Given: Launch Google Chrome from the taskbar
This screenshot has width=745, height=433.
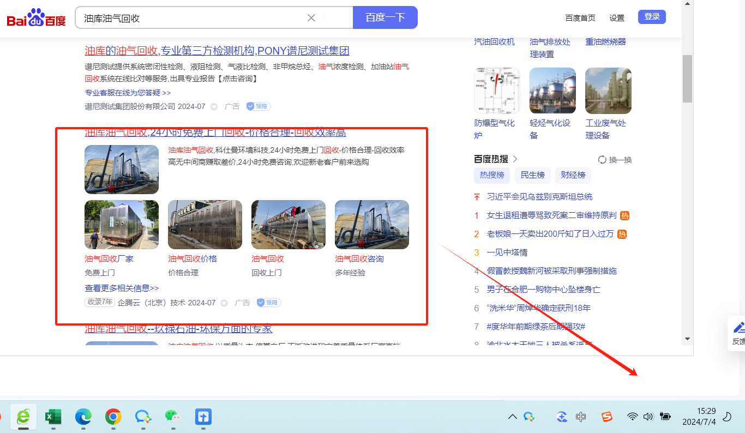Looking at the screenshot, I should pos(113,417).
